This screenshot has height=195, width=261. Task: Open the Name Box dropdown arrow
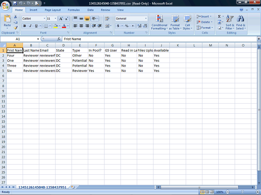38,39
